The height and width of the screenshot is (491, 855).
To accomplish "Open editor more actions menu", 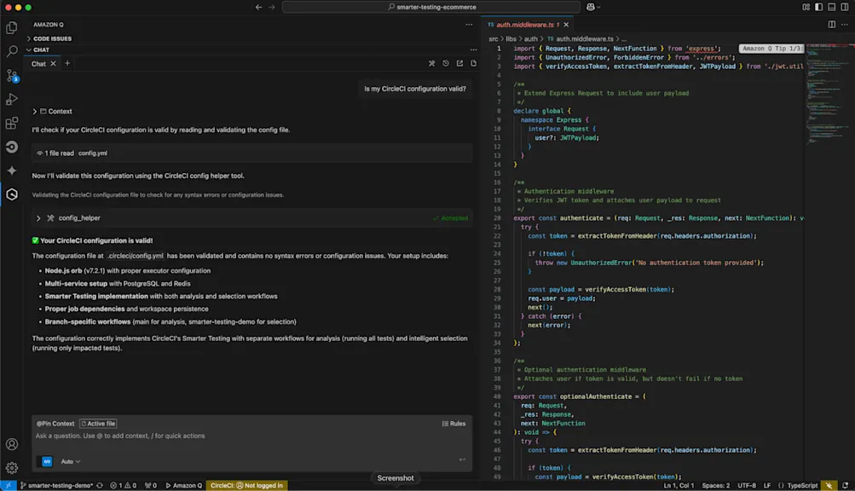I will (845, 25).
